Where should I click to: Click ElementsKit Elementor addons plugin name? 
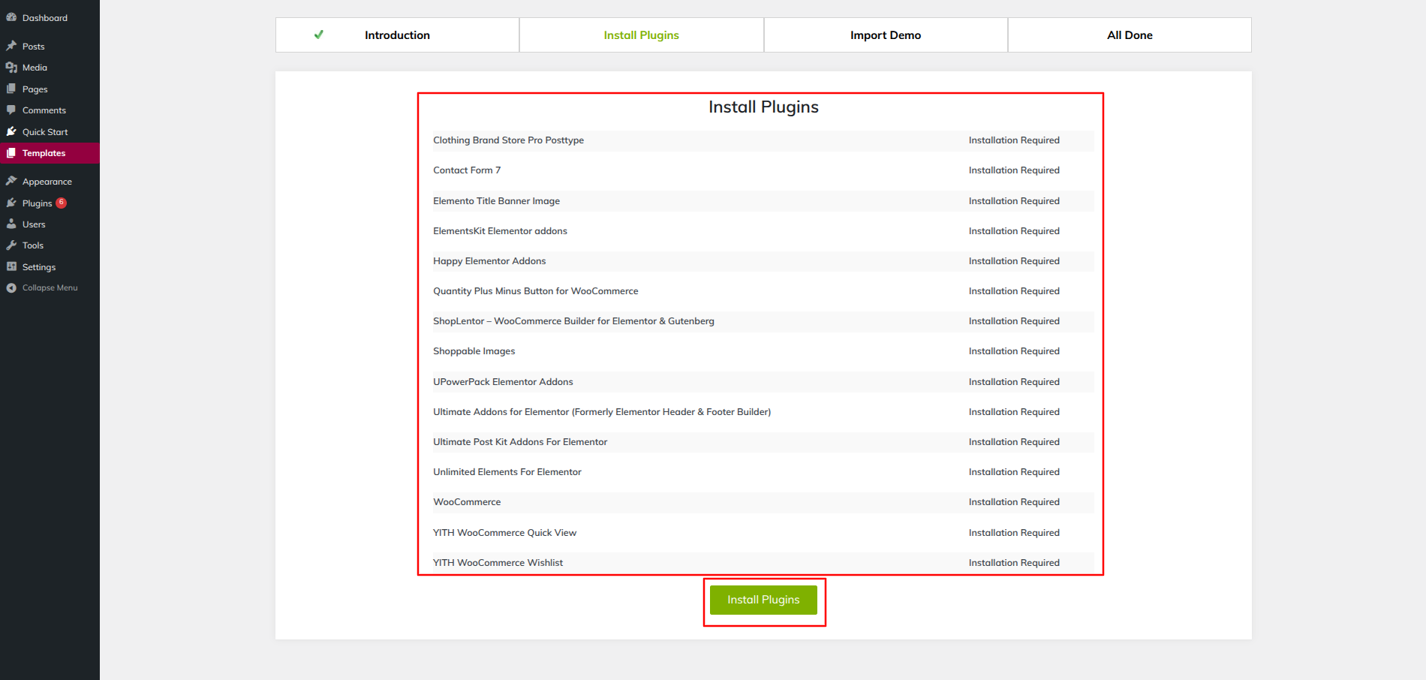pyautogui.click(x=500, y=231)
